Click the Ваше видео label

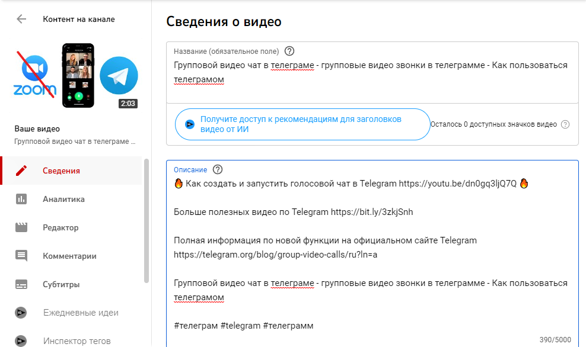(x=37, y=128)
